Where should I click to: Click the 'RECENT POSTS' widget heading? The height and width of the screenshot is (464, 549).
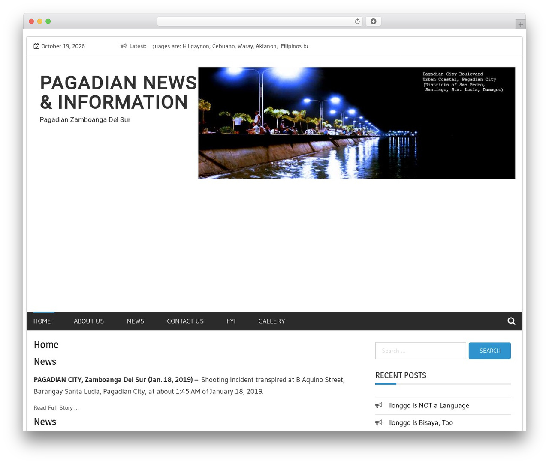coord(401,375)
